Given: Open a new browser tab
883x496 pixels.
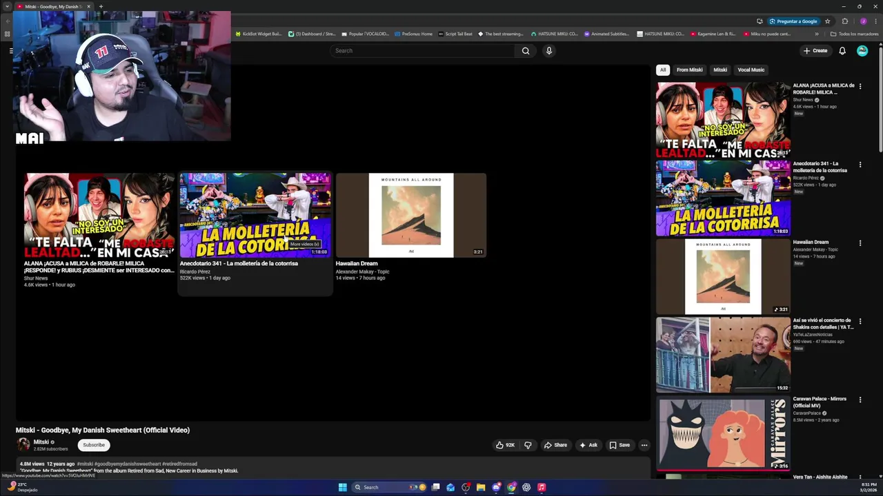Looking at the screenshot, I should [x=101, y=7].
